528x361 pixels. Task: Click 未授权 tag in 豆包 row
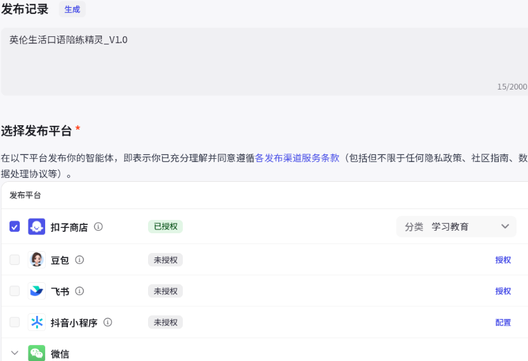click(x=165, y=260)
